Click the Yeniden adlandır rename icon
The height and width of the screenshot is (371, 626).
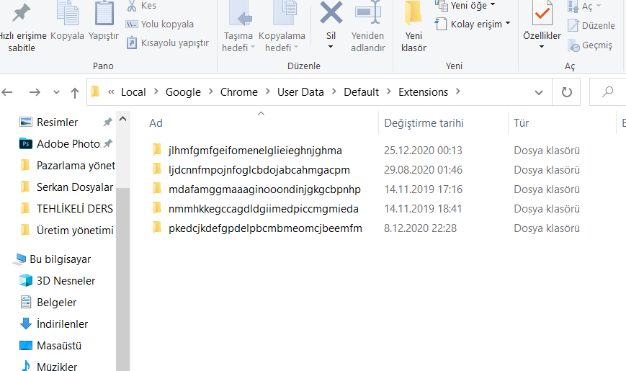point(367,13)
